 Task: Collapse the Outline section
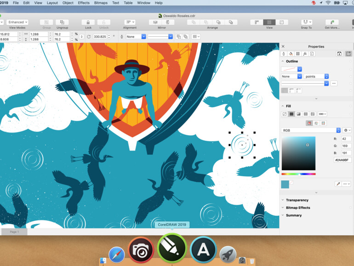[x=283, y=61]
